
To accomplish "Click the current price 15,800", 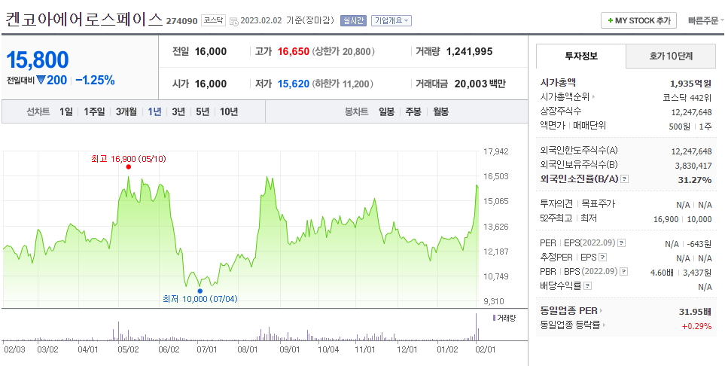I will tap(38, 59).
